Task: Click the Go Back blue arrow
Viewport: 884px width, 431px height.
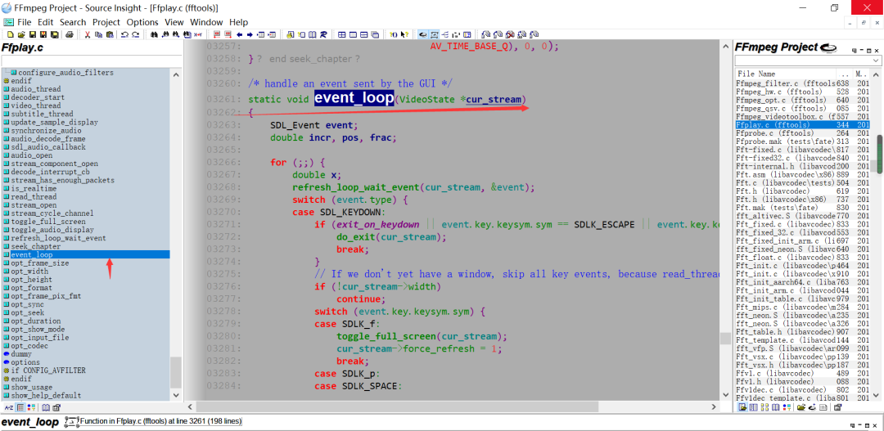Action: [239, 34]
